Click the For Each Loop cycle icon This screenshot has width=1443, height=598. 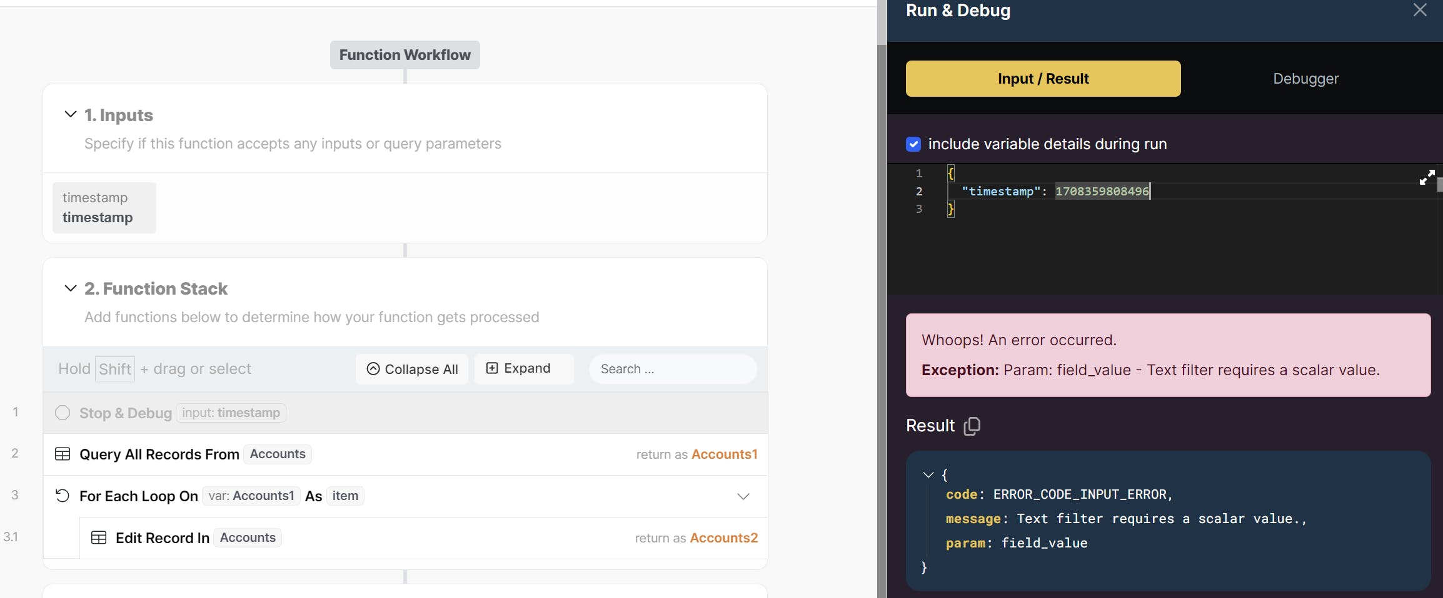[x=63, y=496]
